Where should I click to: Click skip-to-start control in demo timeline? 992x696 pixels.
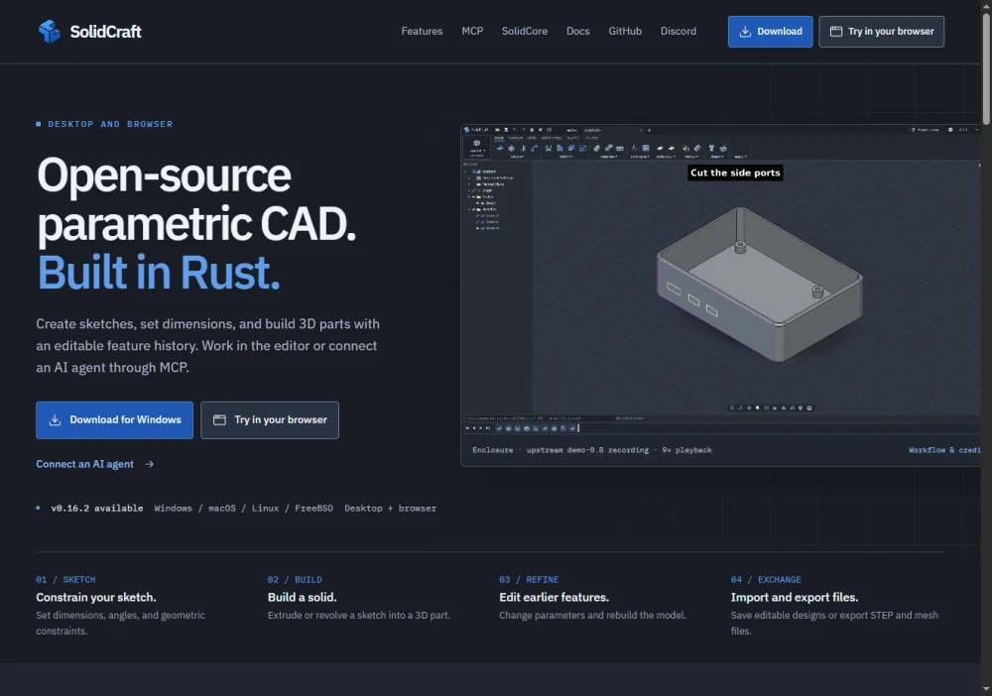pos(467,428)
